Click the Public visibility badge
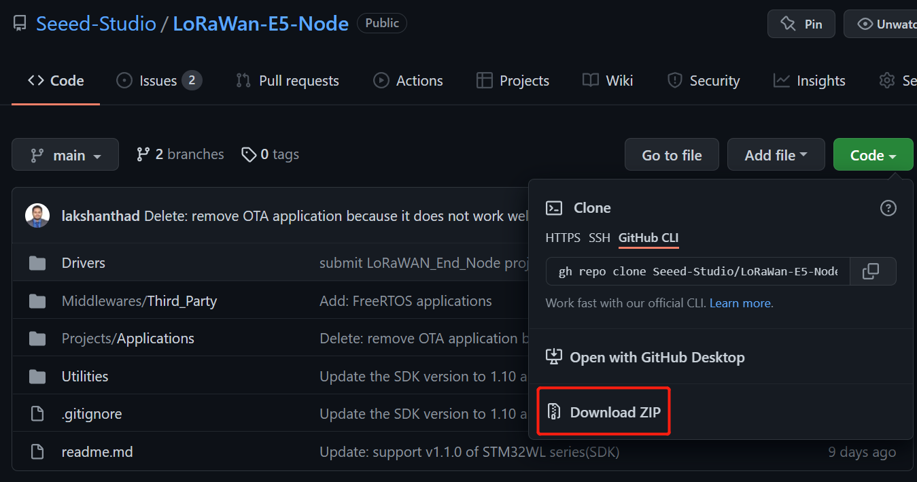 (x=382, y=23)
